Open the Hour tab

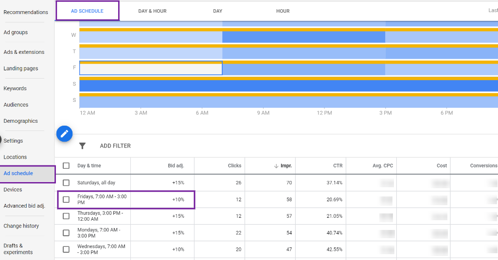click(283, 11)
